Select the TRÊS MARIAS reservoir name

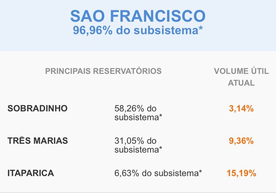pos(38,141)
